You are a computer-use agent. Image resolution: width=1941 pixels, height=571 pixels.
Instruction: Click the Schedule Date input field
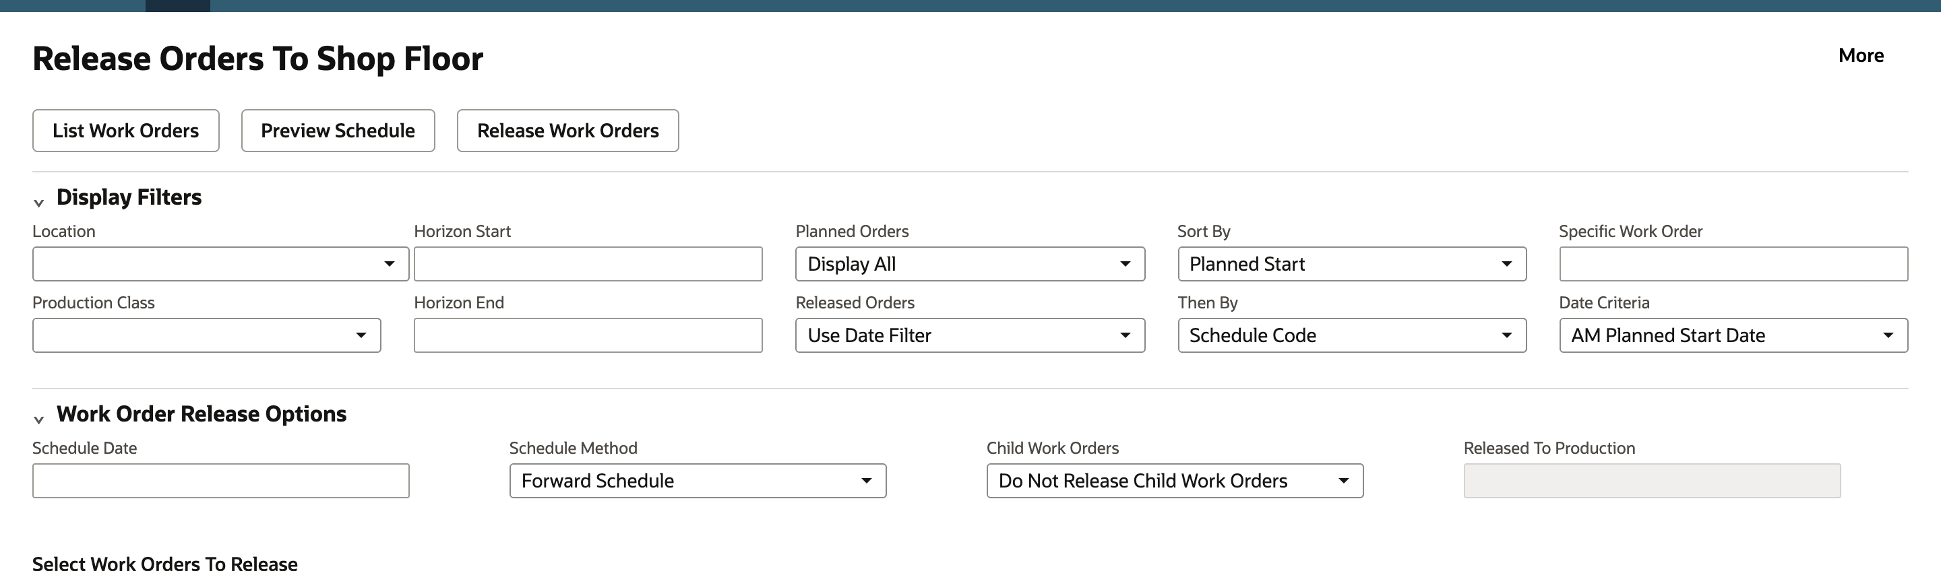coord(221,481)
